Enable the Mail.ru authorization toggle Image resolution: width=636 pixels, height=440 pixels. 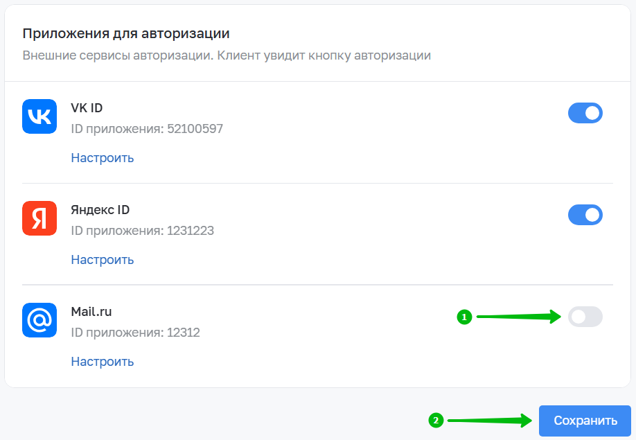click(585, 317)
